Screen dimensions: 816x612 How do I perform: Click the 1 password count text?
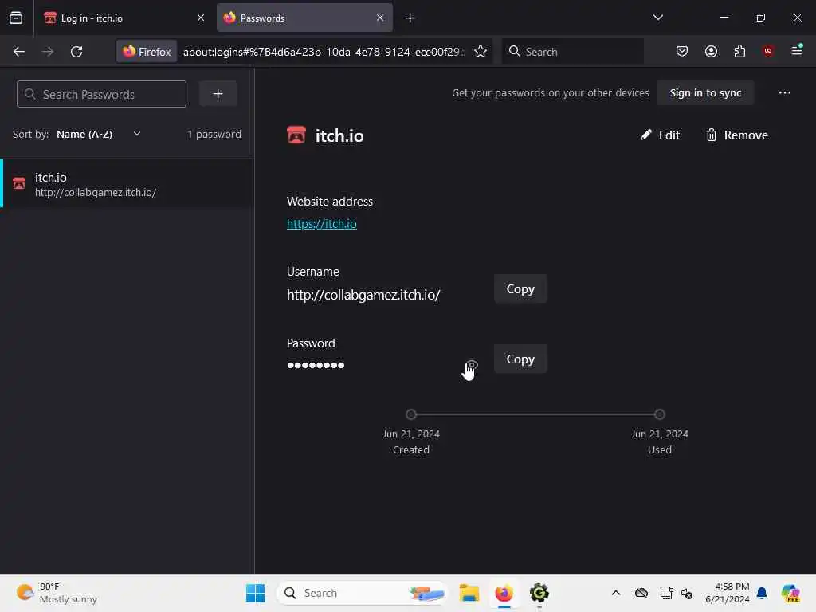tap(214, 134)
